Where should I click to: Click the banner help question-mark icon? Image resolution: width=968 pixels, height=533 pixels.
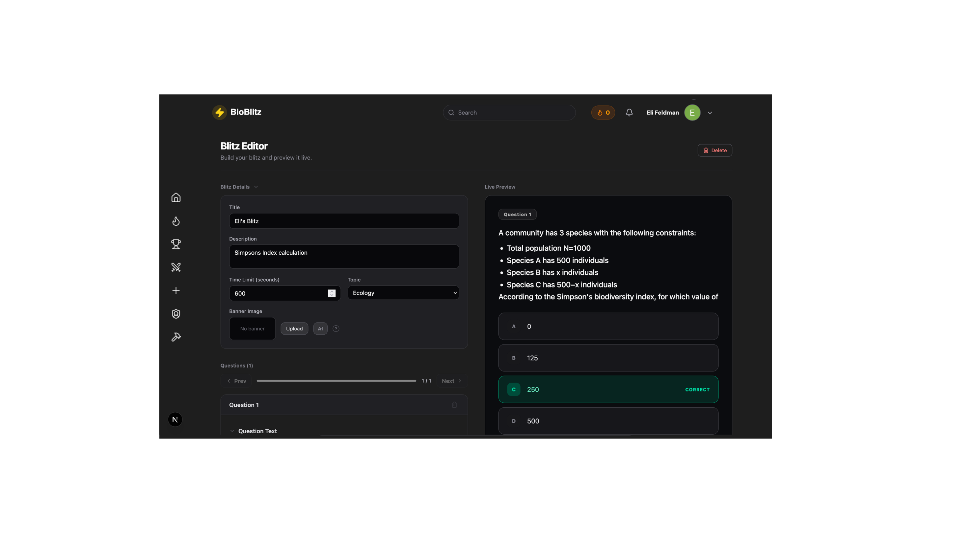336,328
